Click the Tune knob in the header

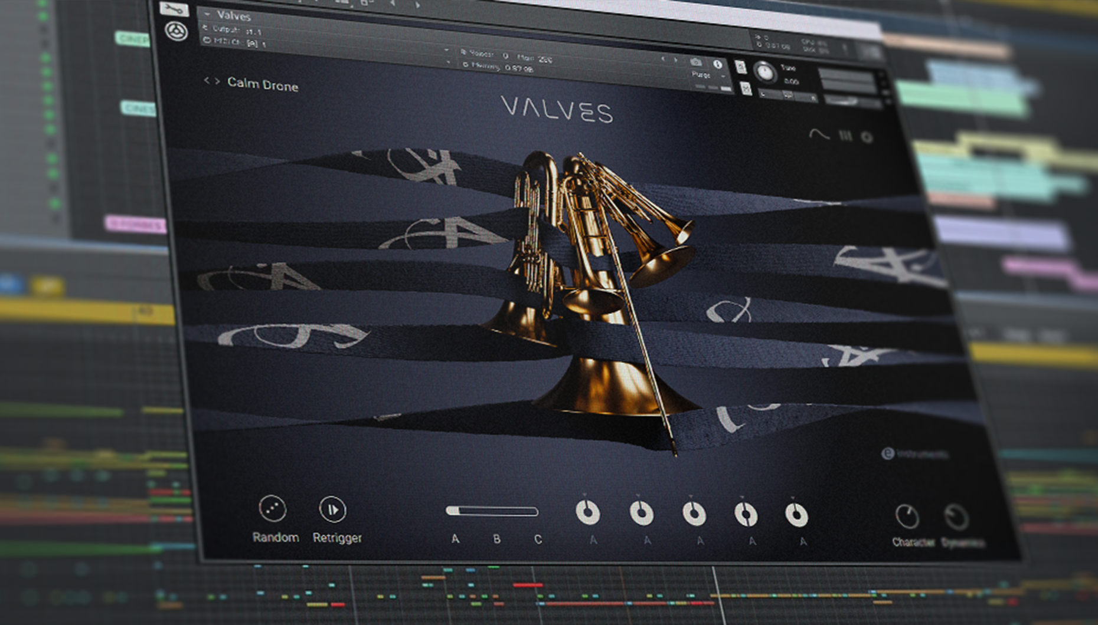pyautogui.click(x=765, y=73)
